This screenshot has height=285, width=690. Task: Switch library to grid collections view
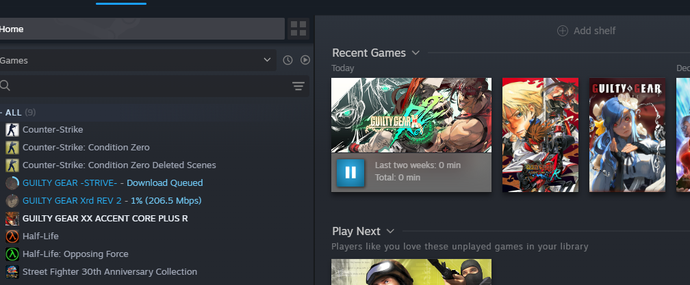pyautogui.click(x=298, y=29)
